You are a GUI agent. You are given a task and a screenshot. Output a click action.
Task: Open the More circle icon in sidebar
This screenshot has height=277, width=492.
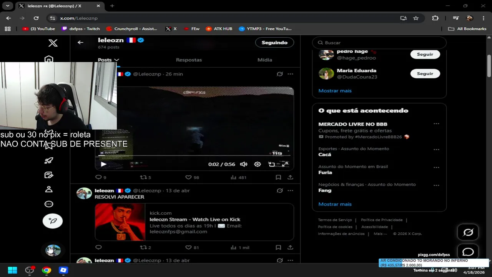[49, 204]
